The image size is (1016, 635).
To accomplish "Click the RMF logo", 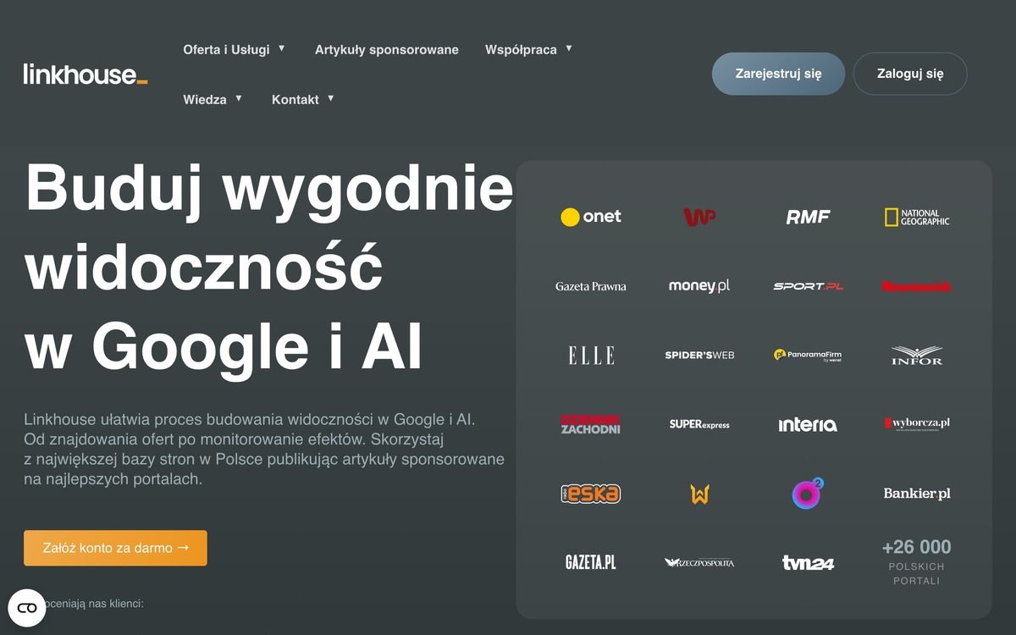I will pyautogui.click(x=808, y=217).
